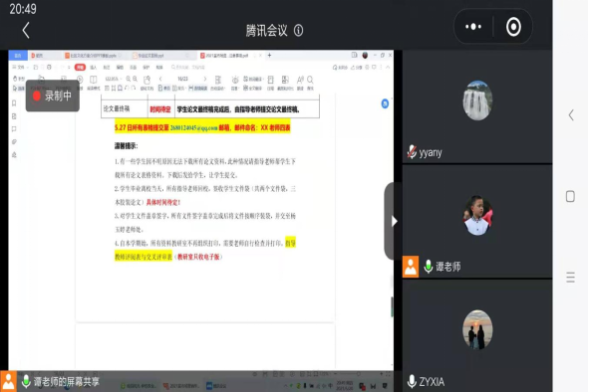Open the new tab plus in shared window
Image resolution: width=589 pixels, height=392 pixels.
(269, 55)
